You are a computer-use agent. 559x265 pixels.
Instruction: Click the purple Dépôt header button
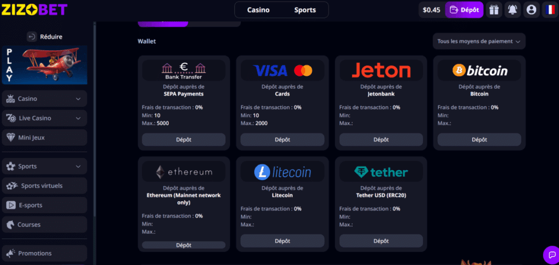[465, 10]
